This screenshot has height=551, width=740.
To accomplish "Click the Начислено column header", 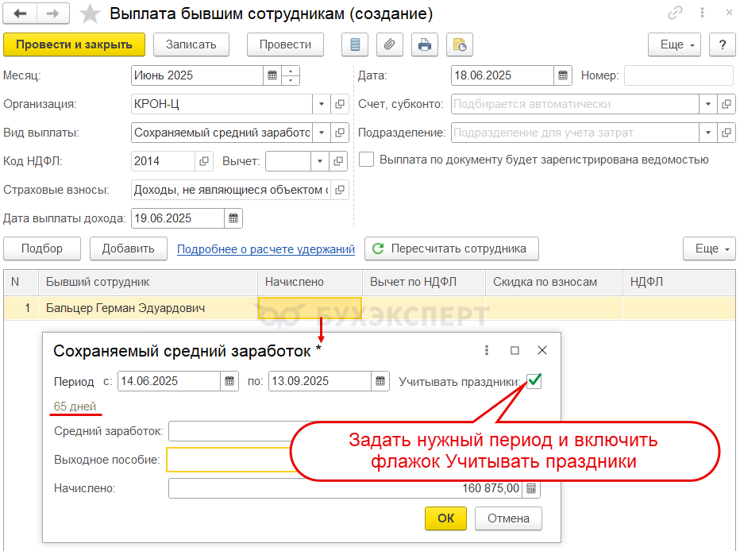I will (x=310, y=282).
